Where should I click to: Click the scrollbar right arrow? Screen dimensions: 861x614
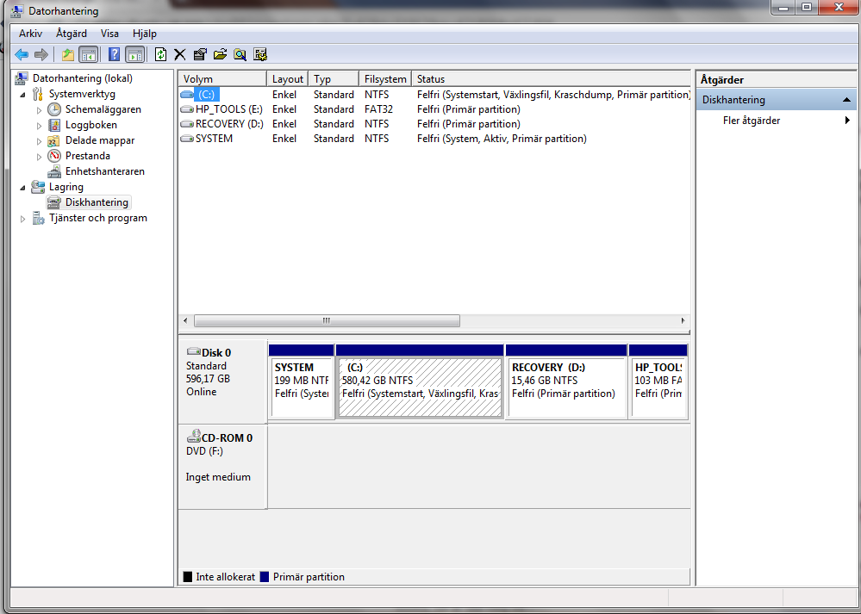coord(683,320)
